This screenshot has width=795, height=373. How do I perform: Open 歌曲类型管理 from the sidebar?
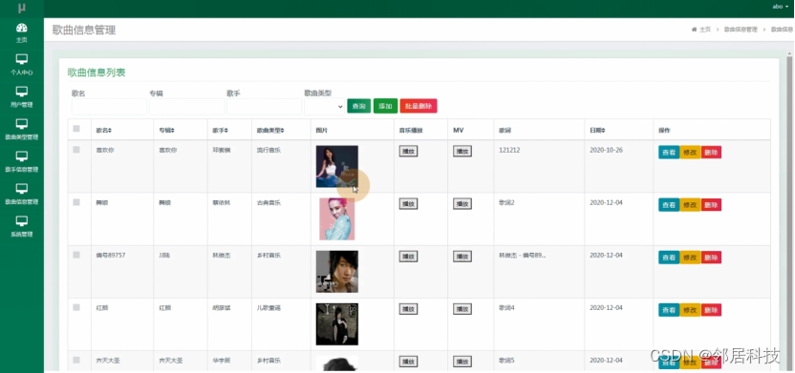pyautogui.click(x=22, y=130)
